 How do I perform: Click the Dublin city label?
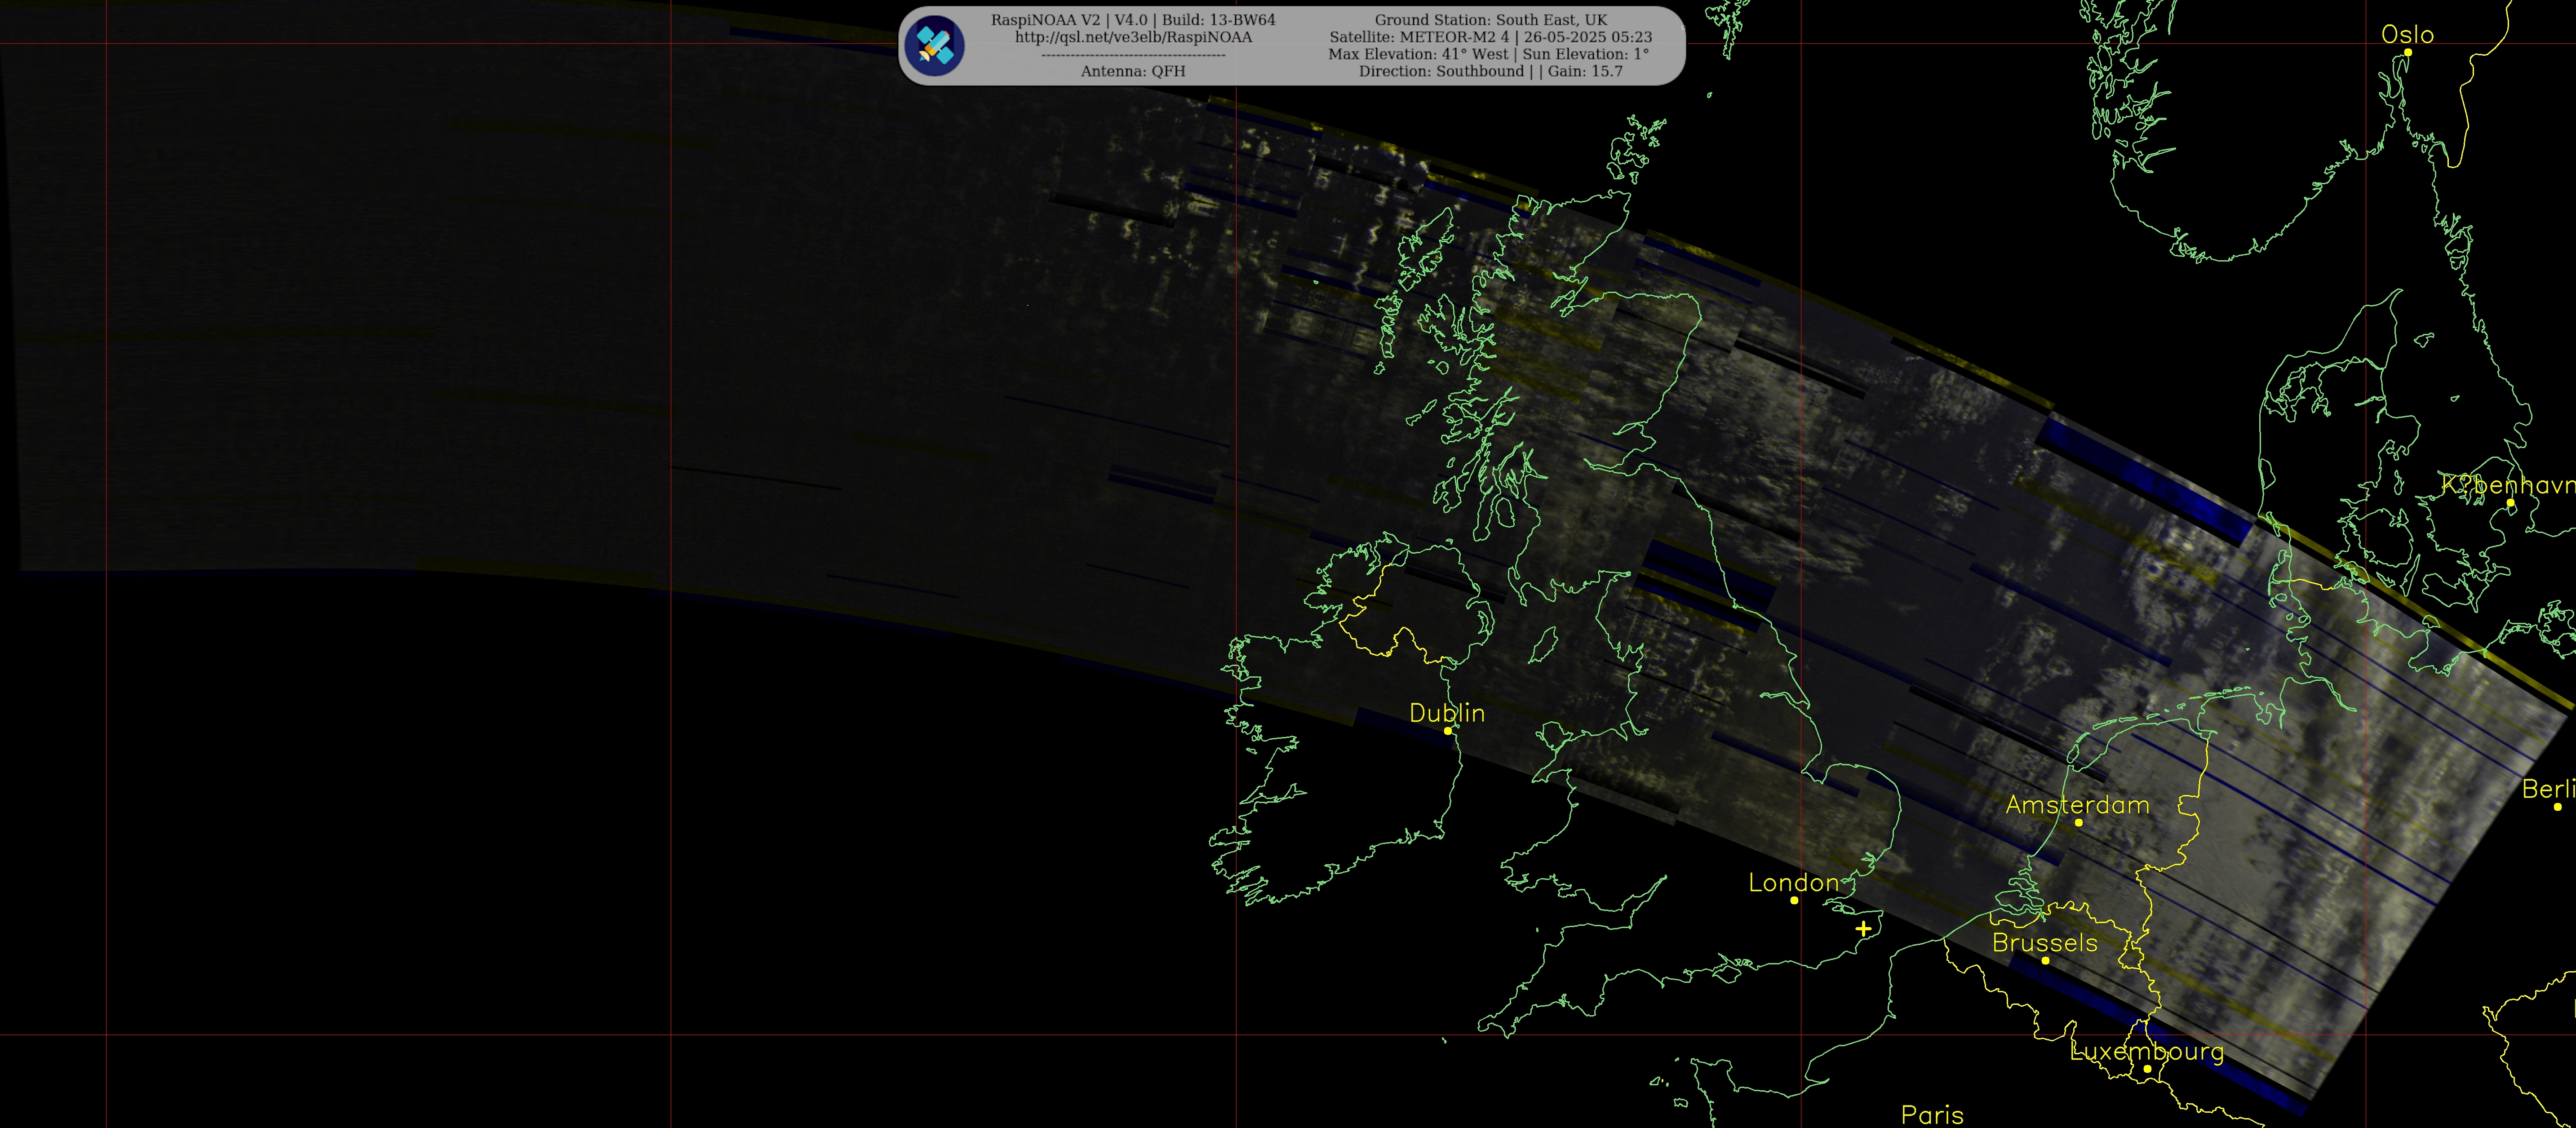click(1447, 713)
